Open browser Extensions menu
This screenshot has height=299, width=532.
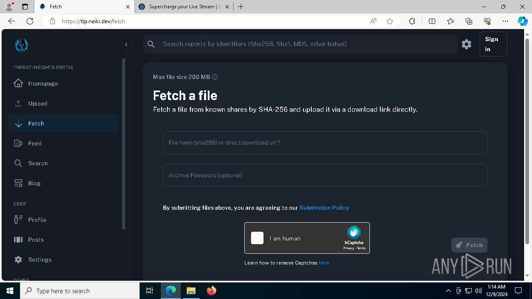click(412, 21)
